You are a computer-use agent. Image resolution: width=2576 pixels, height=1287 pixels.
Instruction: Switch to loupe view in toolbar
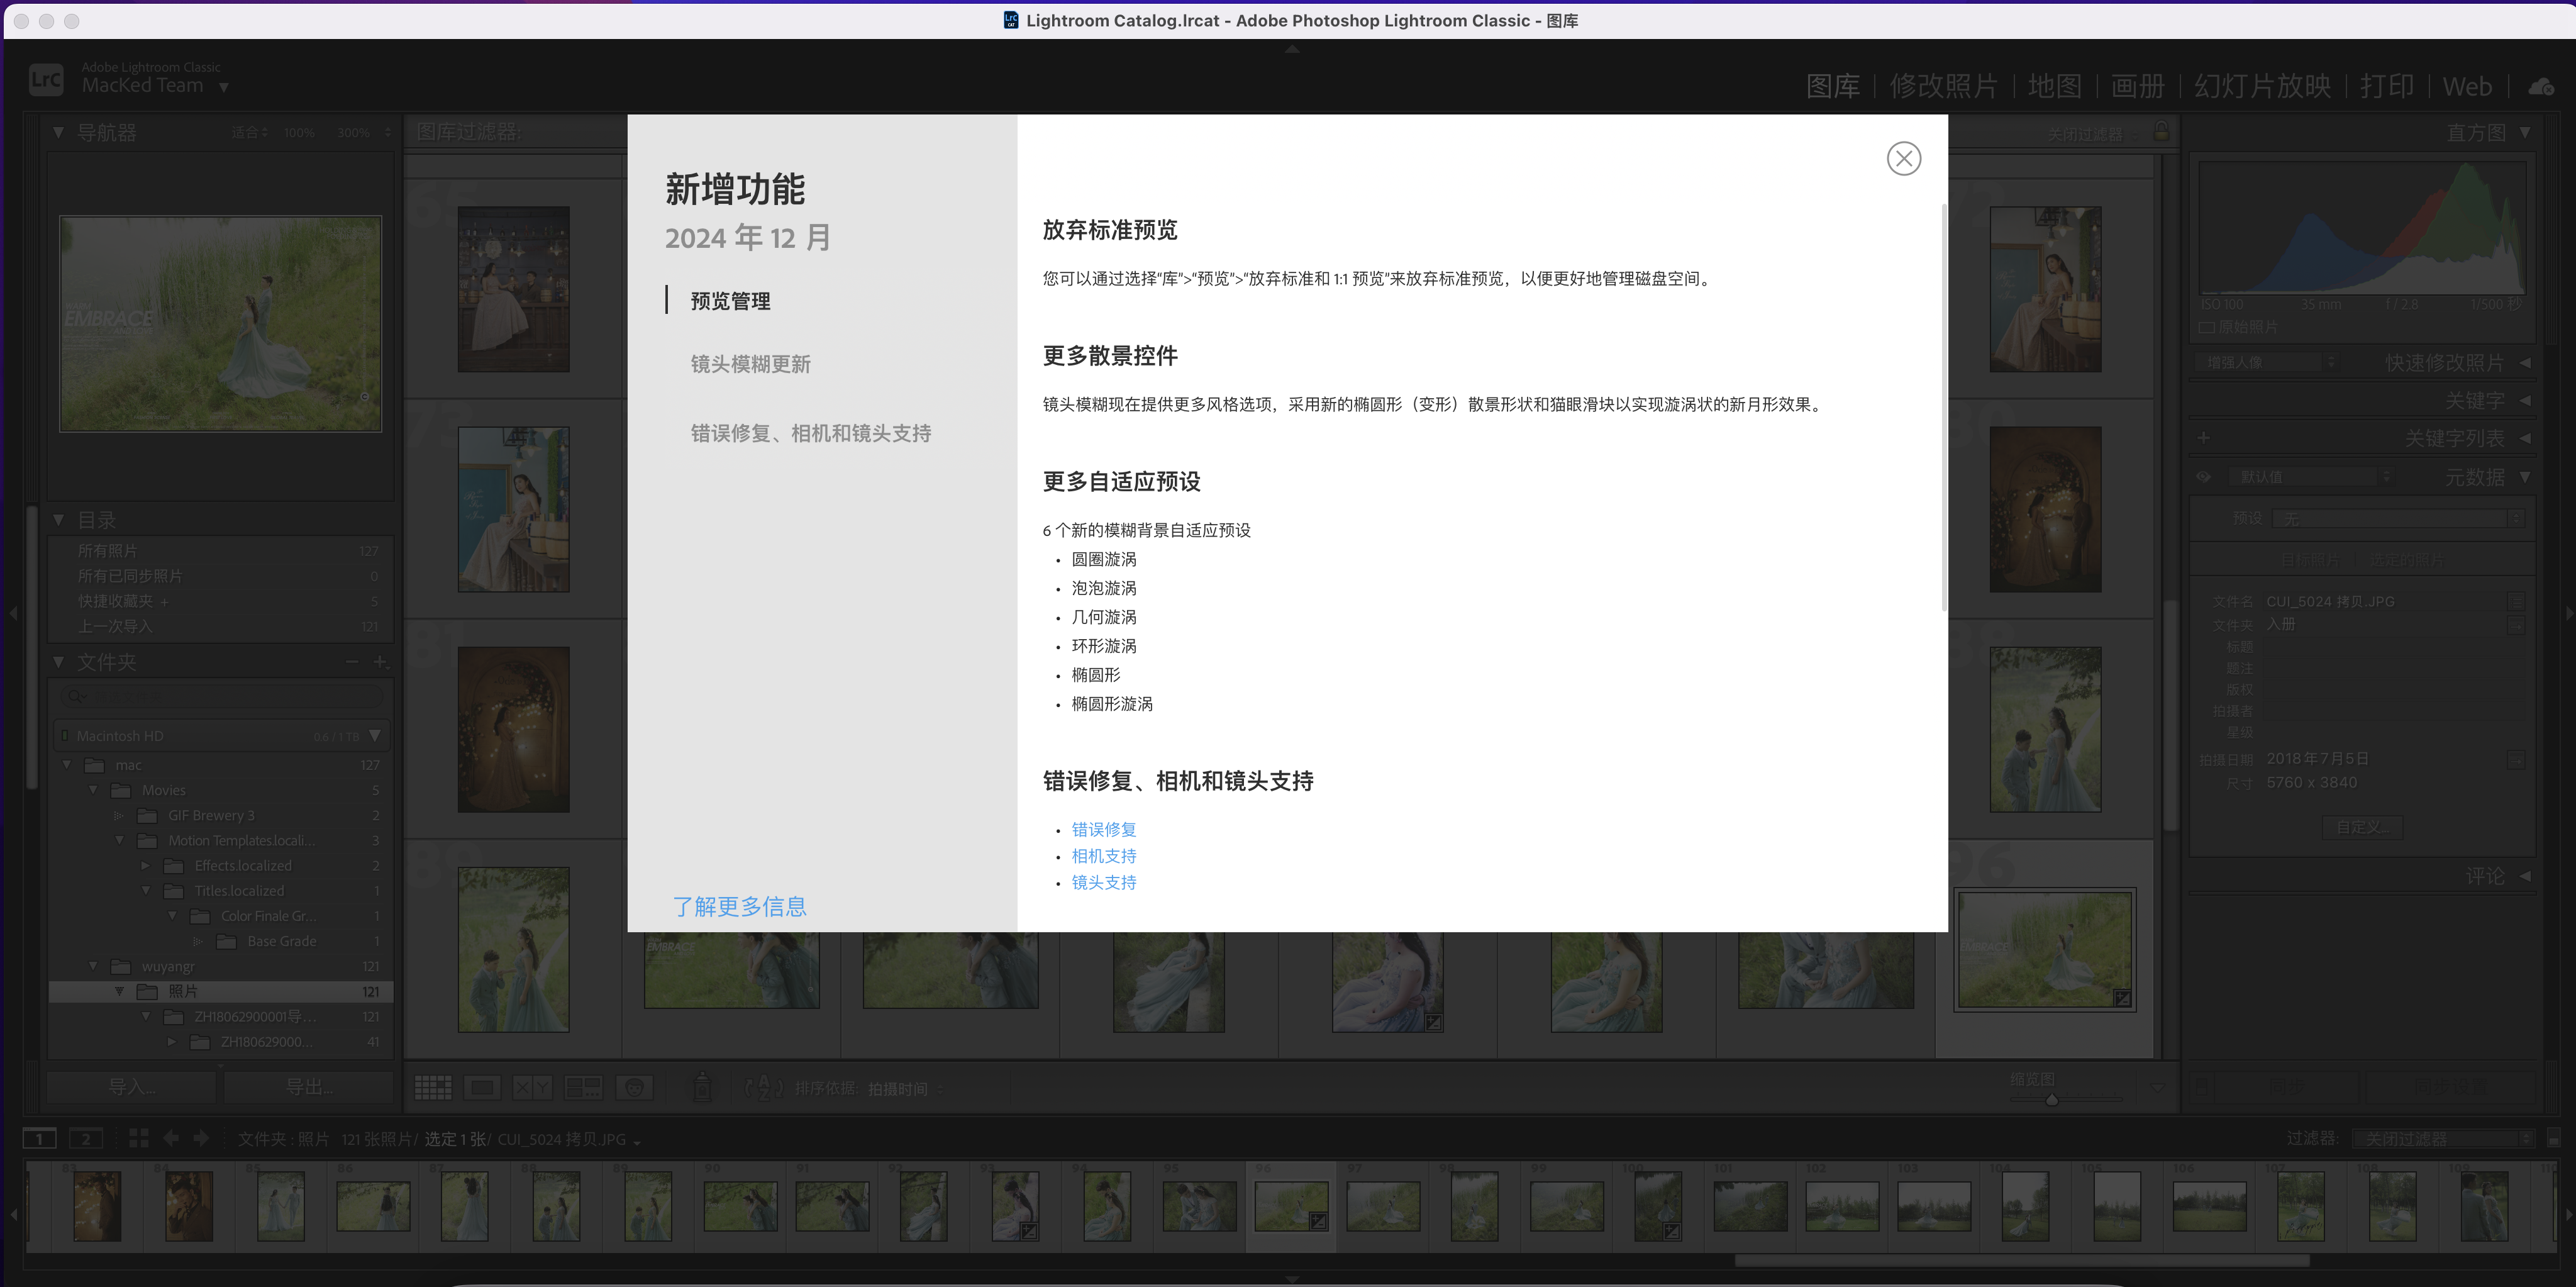click(x=482, y=1087)
